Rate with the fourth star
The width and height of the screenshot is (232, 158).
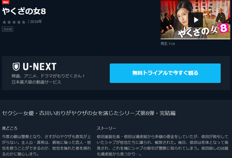point(19,22)
